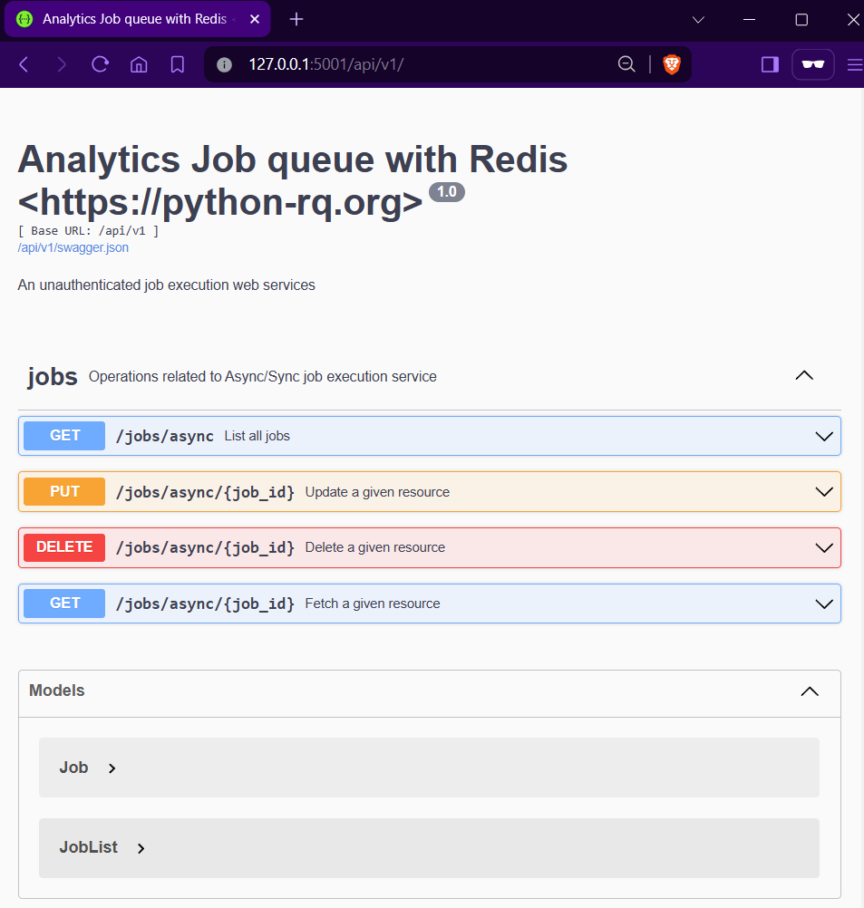This screenshot has height=908, width=864.
Task: Expand the Job model arrow
Action: [x=112, y=768]
